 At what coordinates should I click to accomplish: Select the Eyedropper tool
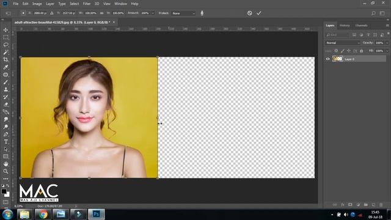coord(5,67)
